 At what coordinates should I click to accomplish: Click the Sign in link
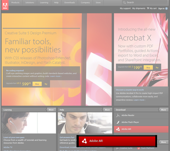pyautogui.click(x=161, y=9)
